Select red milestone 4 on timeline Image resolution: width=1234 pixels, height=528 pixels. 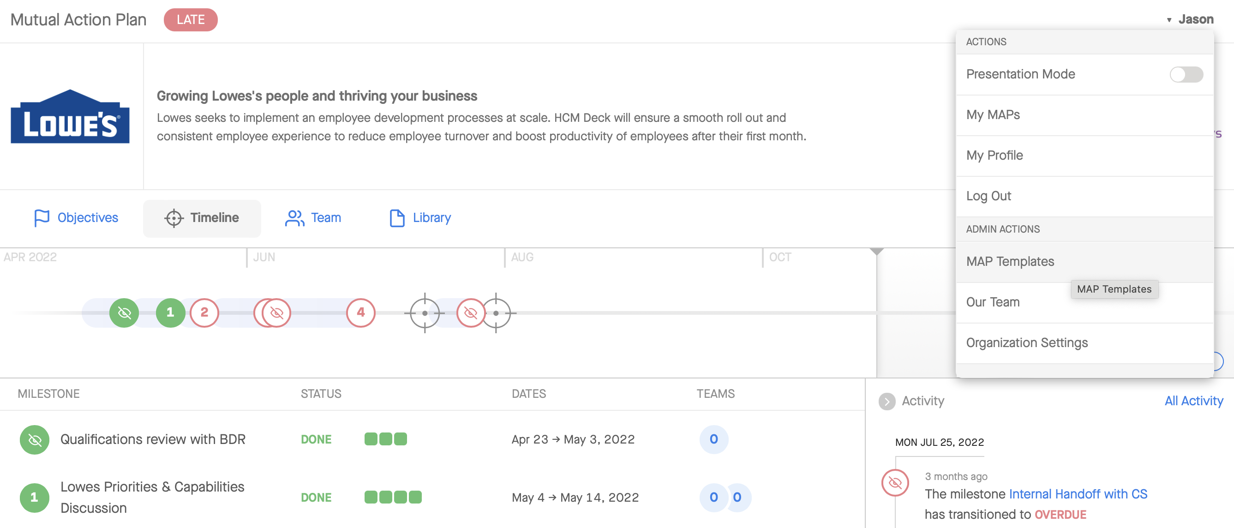click(361, 313)
